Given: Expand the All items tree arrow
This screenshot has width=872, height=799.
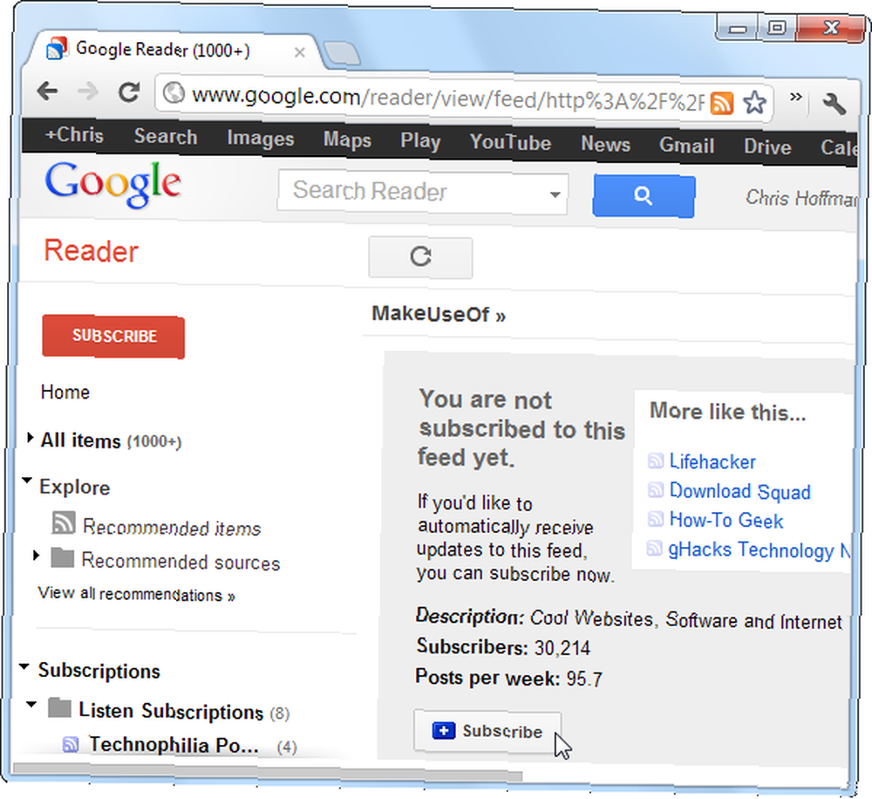Looking at the screenshot, I should [30, 438].
